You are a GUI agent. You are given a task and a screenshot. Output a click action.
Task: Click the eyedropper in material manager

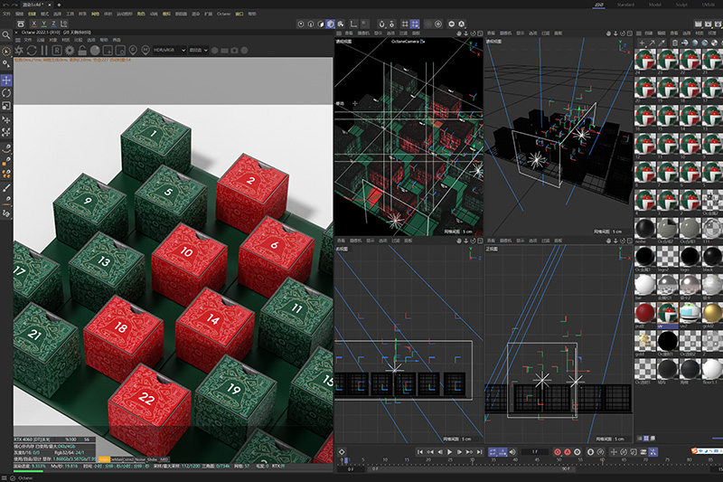[x=662, y=43]
